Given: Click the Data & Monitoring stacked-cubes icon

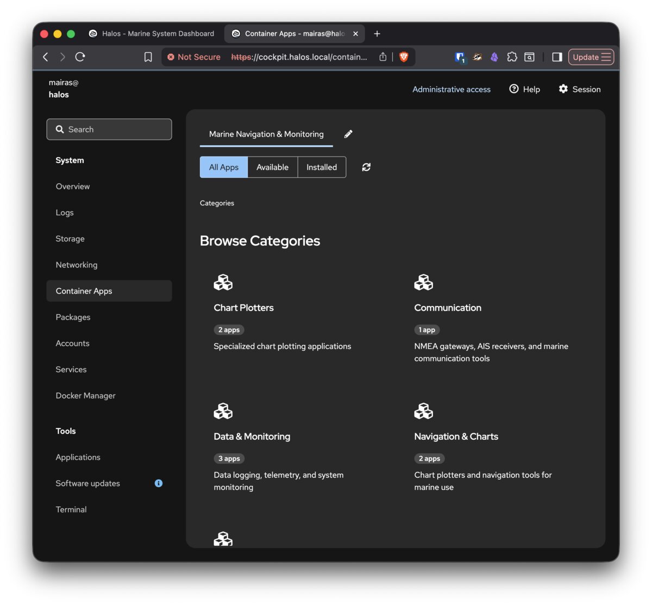Looking at the screenshot, I should (x=223, y=411).
